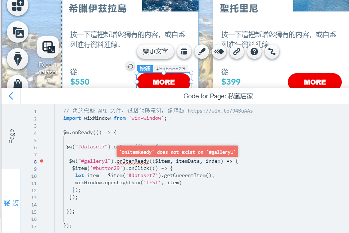Open the link chain icon
The height and width of the screenshot is (233, 349).
tap(237, 52)
